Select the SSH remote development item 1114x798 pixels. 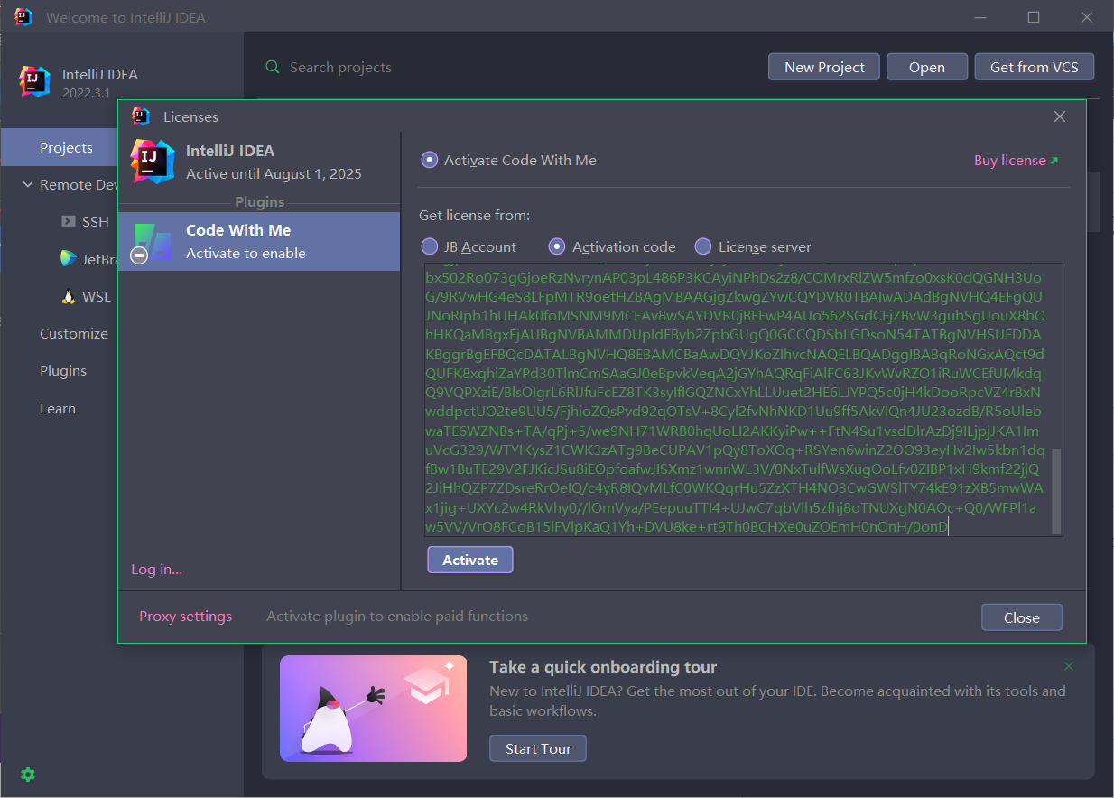[x=84, y=221]
